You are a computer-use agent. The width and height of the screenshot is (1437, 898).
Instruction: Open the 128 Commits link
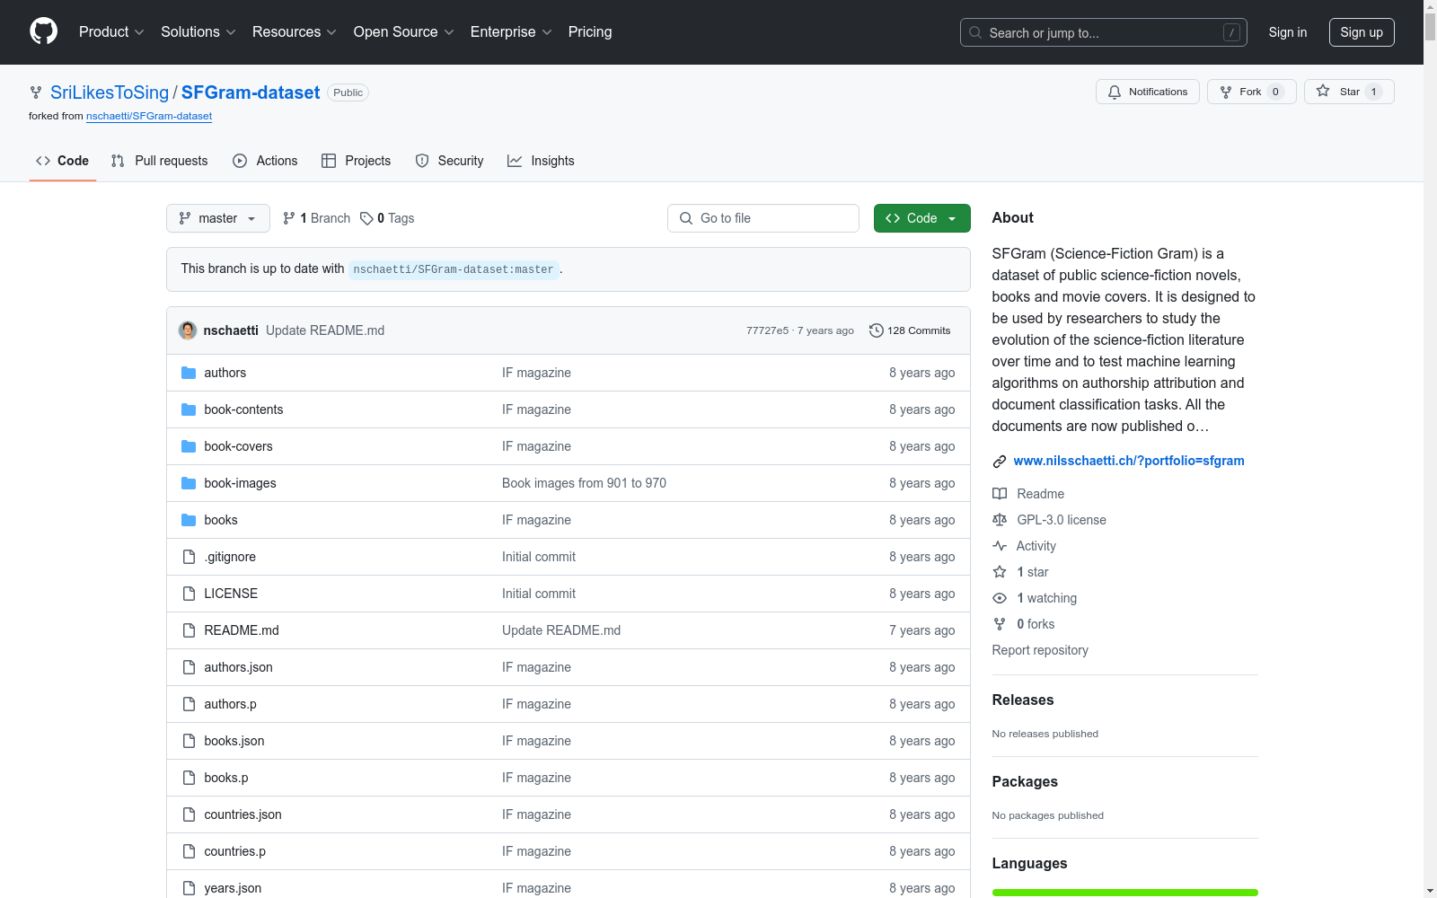point(910,330)
